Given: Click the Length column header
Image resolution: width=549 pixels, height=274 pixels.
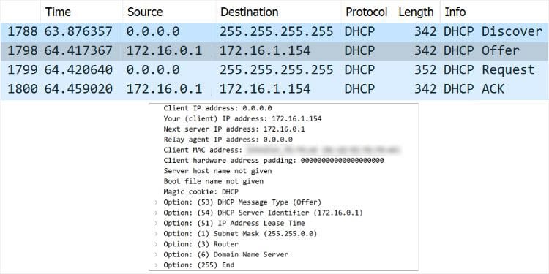Looking at the screenshot, I should click(x=415, y=12).
